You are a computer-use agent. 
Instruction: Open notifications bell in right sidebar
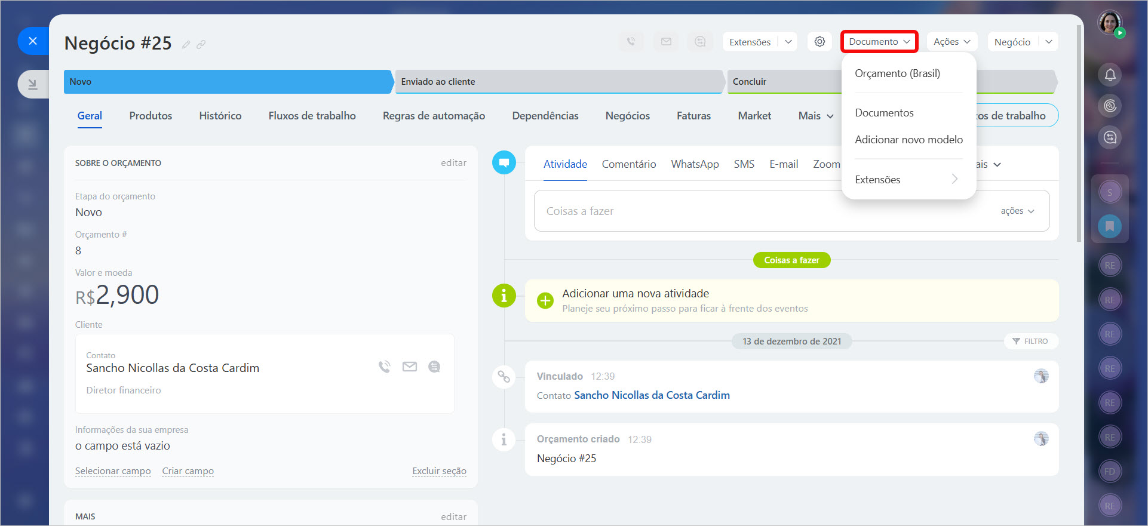coord(1110,75)
